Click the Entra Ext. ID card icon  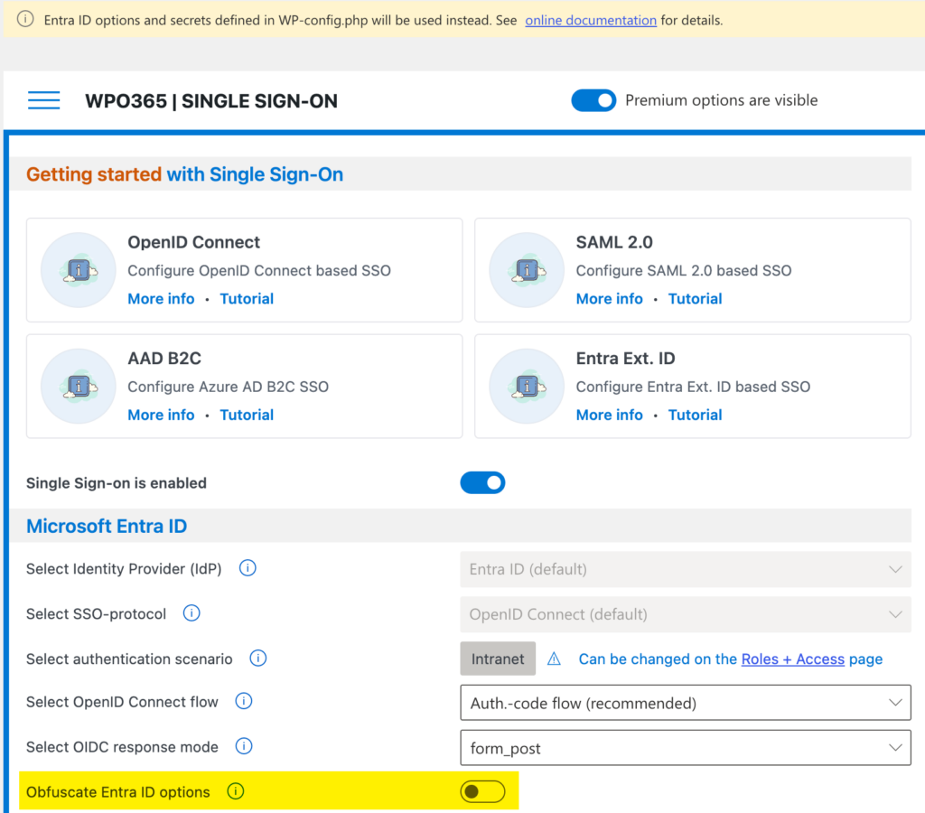(527, 387)
